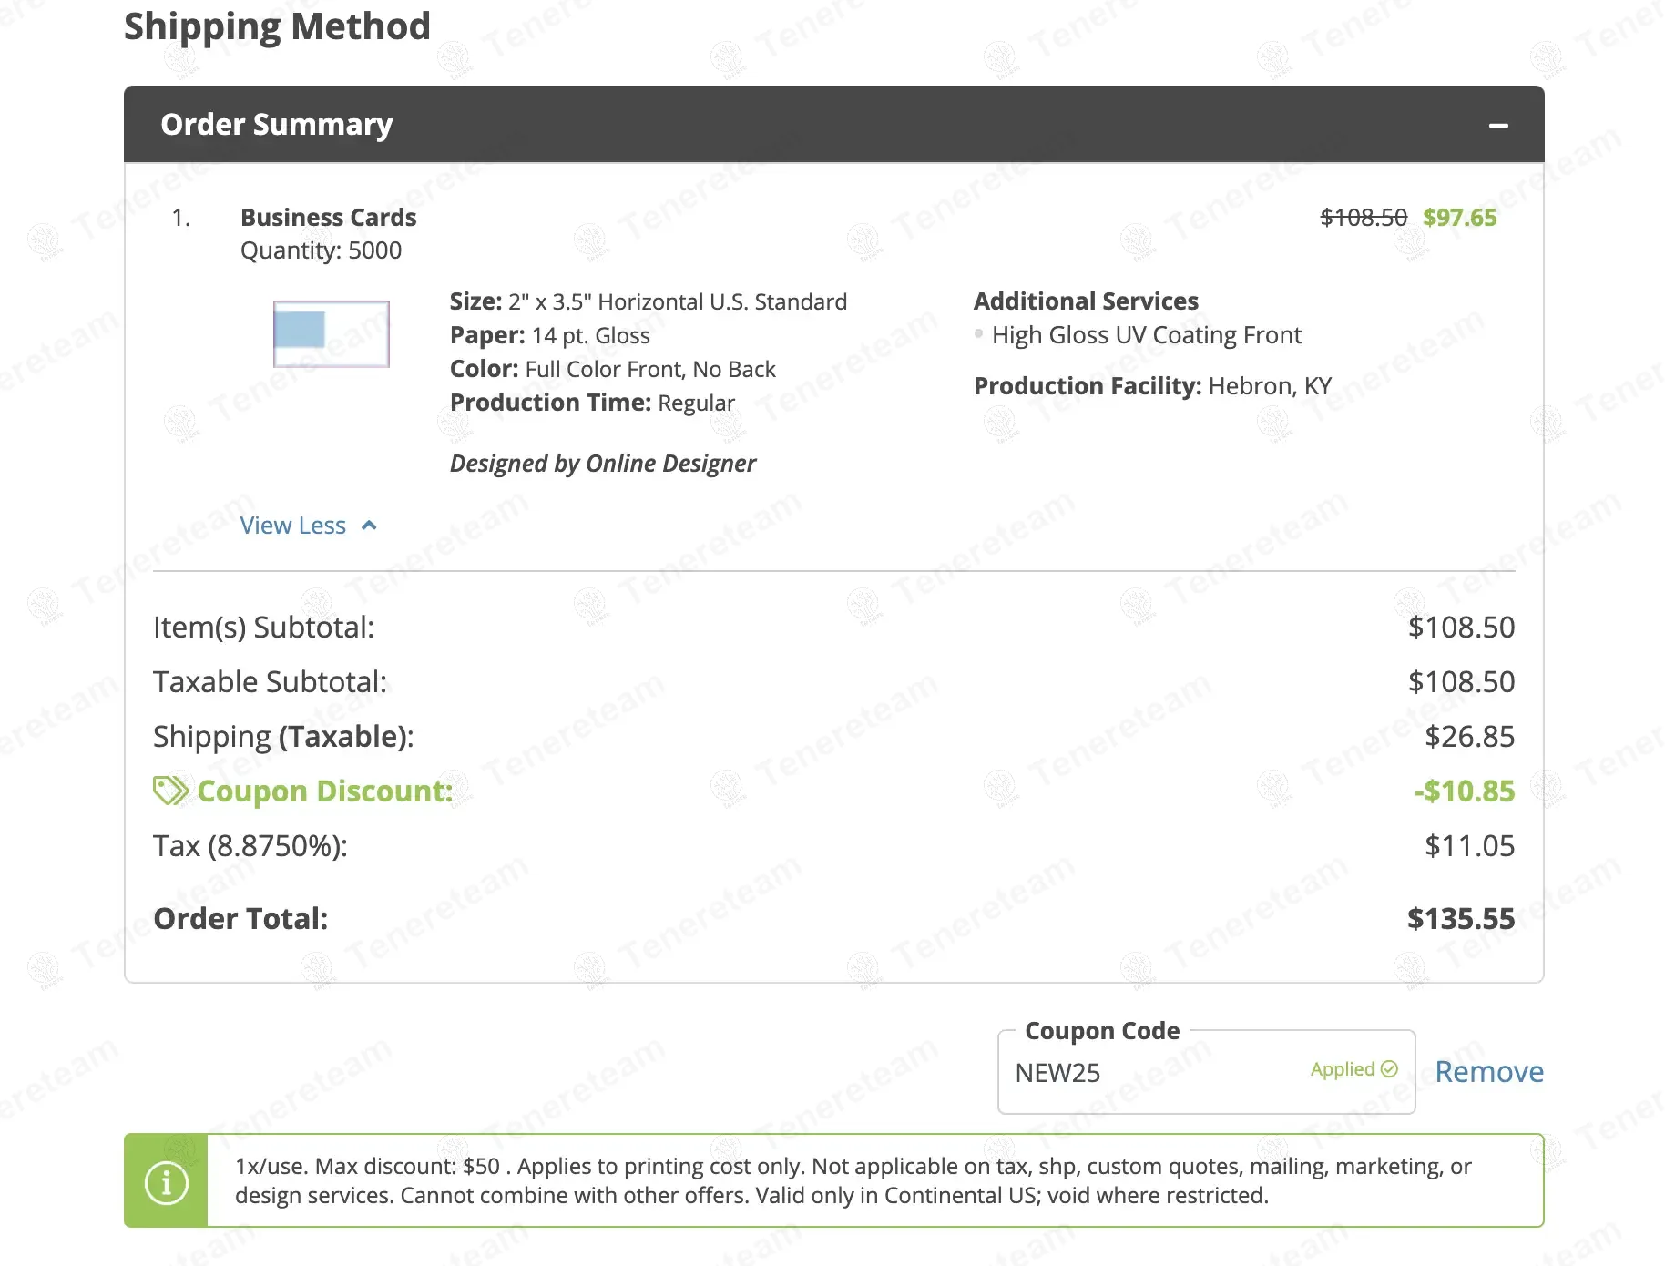Open the business card preview thumbnail
This screenshot has width=1665, height=1266.
[x=332, y=334]
